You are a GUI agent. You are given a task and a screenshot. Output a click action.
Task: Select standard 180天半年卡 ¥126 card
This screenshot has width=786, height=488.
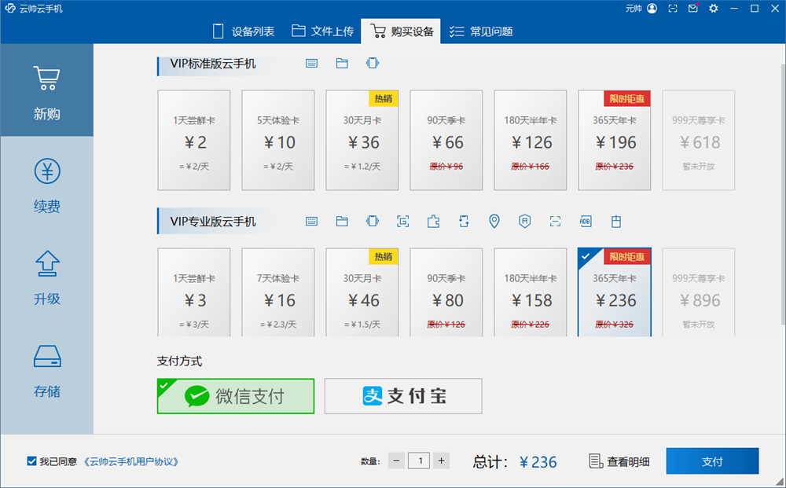pos(531,141)
